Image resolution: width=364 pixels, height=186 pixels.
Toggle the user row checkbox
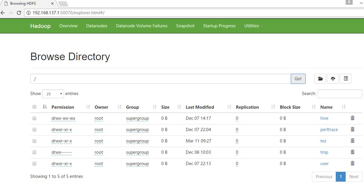(34, 164)
